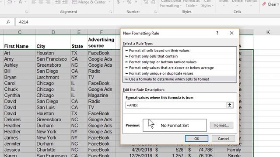Click the align right icon in the ribbon
The height and width of the screenshot is (157, 280).
[48, 2]
